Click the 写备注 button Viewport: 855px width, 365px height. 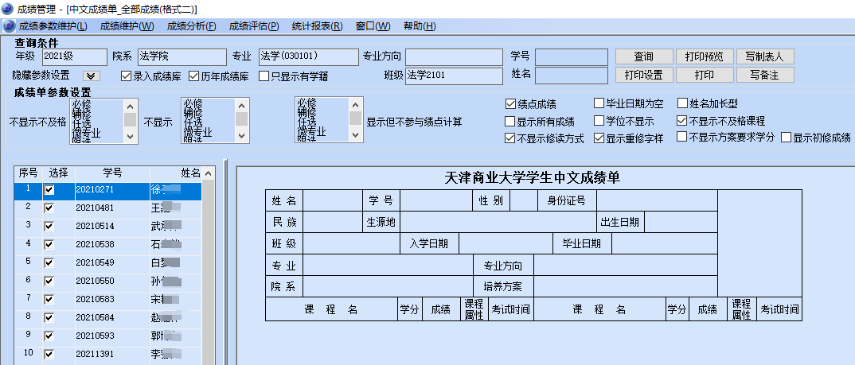tap(764, 75)
